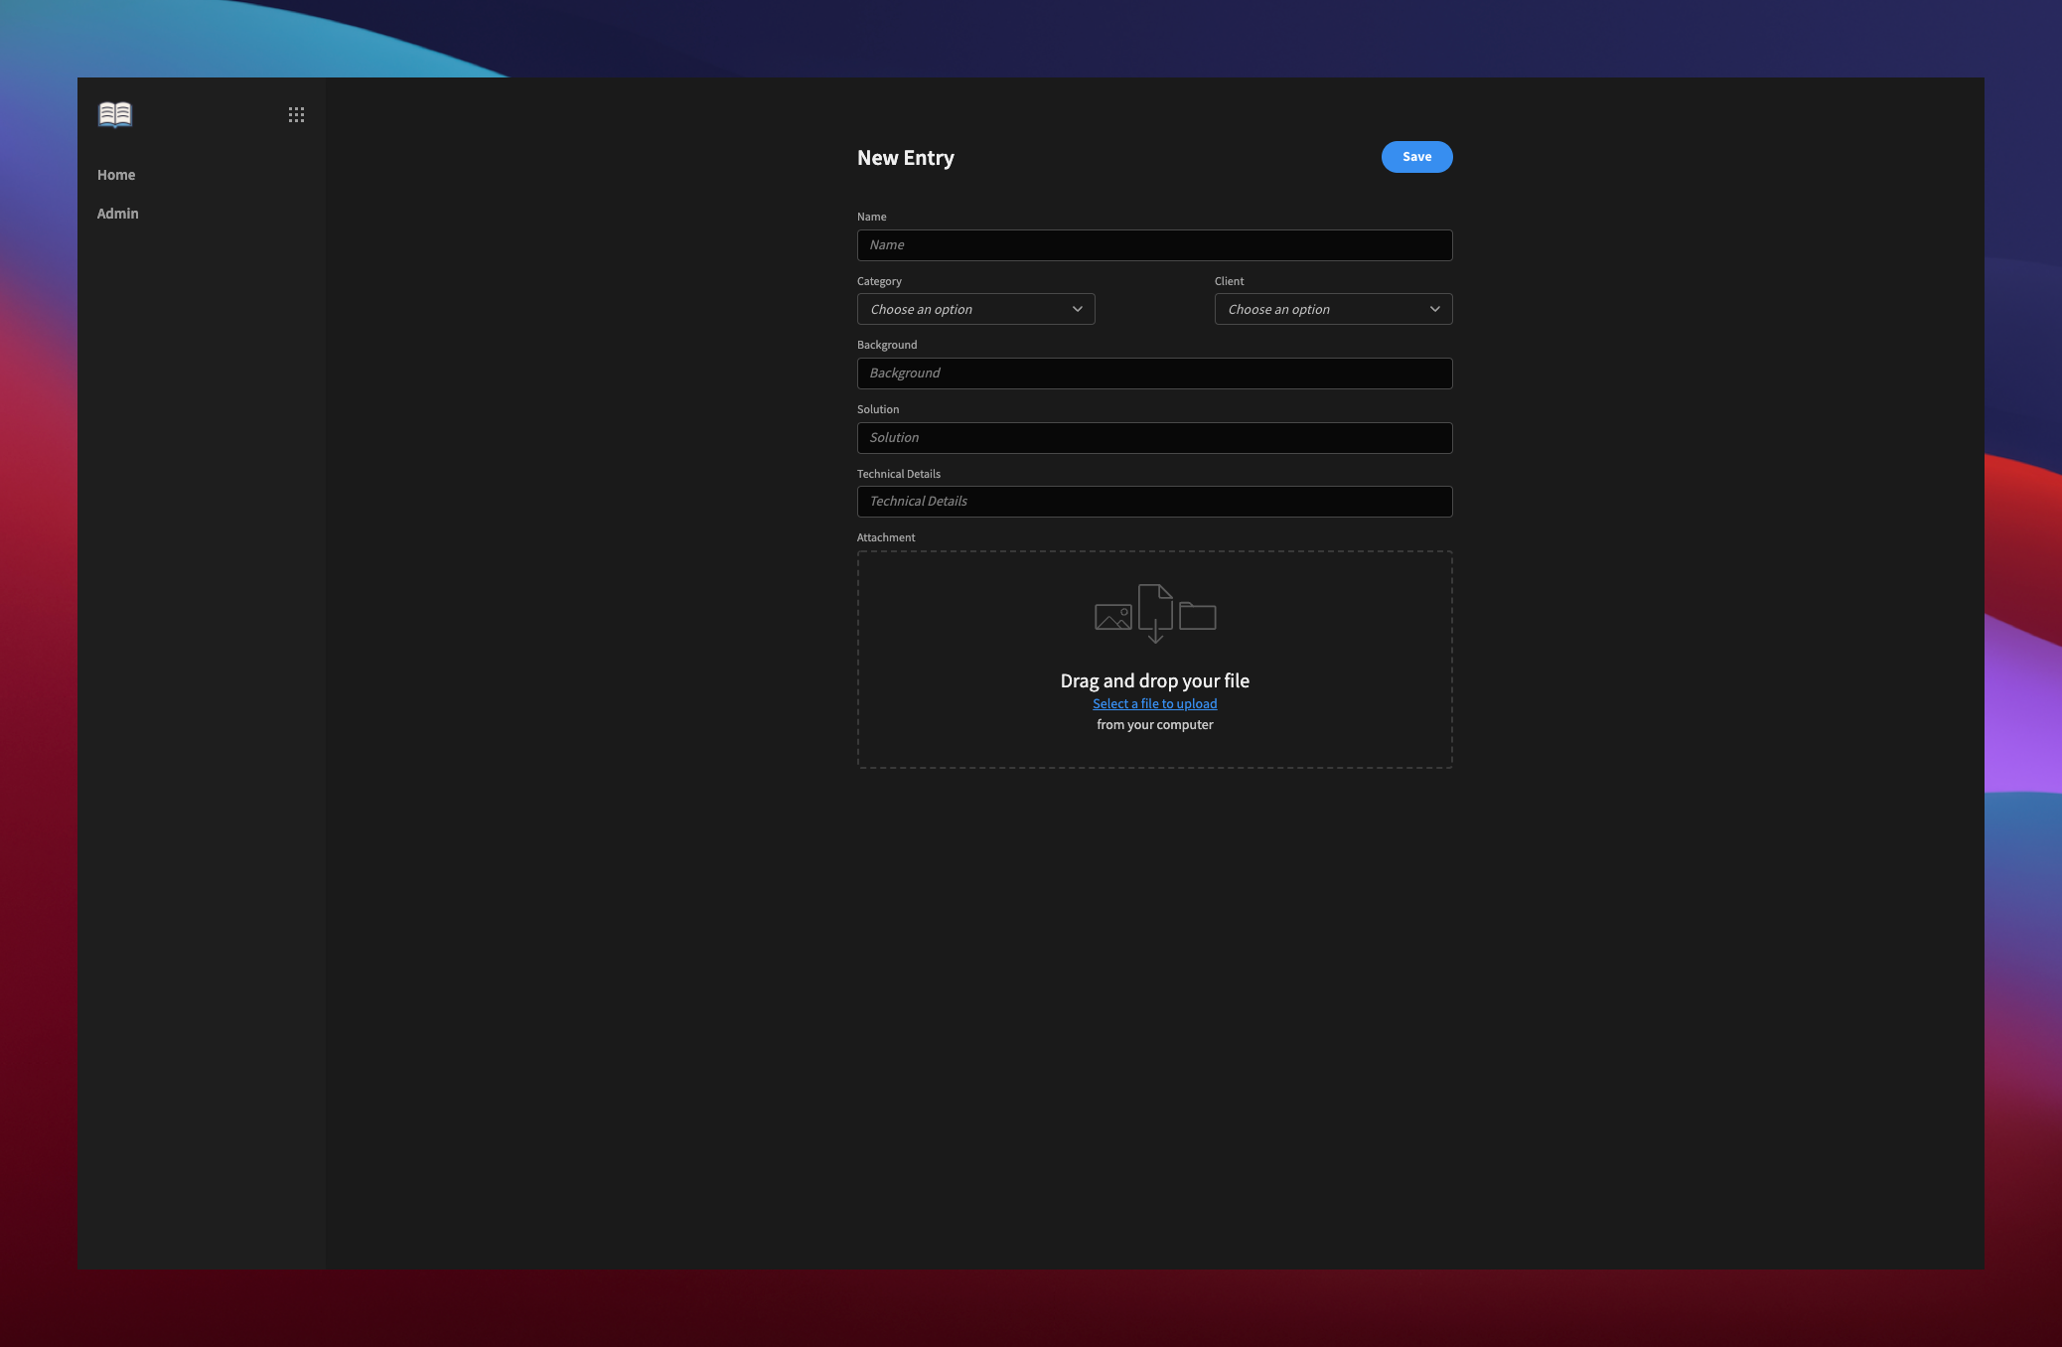Click the Save button
This screenshot has width=2062, height=1347.
pos(1415,156)
